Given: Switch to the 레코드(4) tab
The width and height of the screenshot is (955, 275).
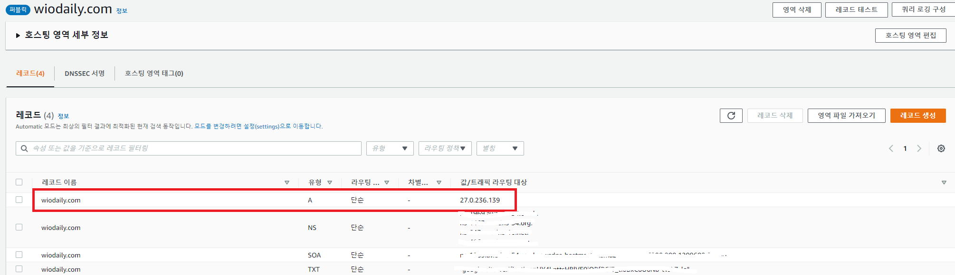Looking at the screenshot, I should [30, 73].
